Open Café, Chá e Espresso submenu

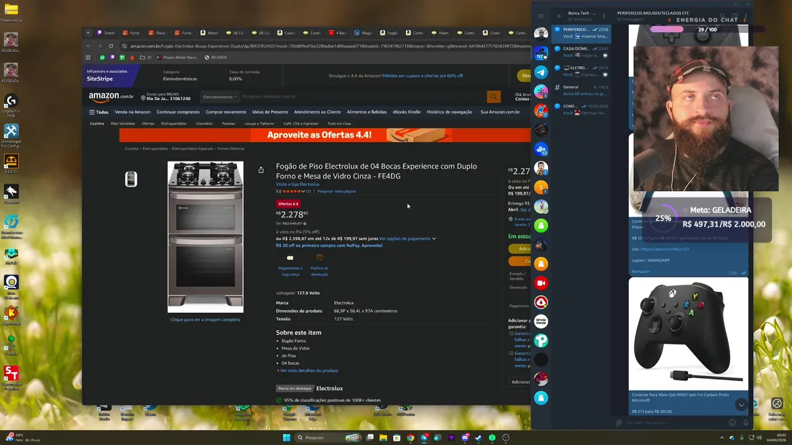(x=303, y=124)
